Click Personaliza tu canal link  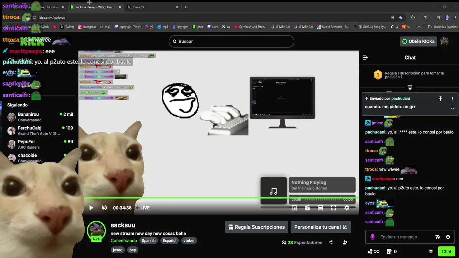click(x=321, y=227)
